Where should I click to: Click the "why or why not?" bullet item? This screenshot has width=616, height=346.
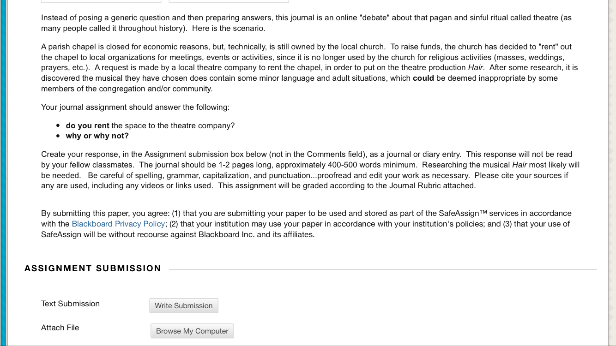tap(97, 136)
